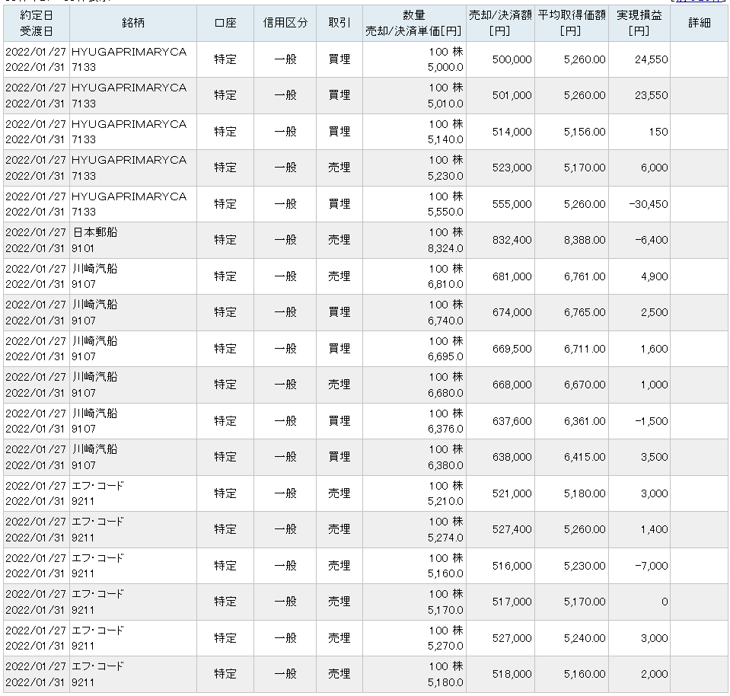This screenshot has width=730, height=696.
Task: Select the realized profit value 2,000
Action: pos(654,674)
